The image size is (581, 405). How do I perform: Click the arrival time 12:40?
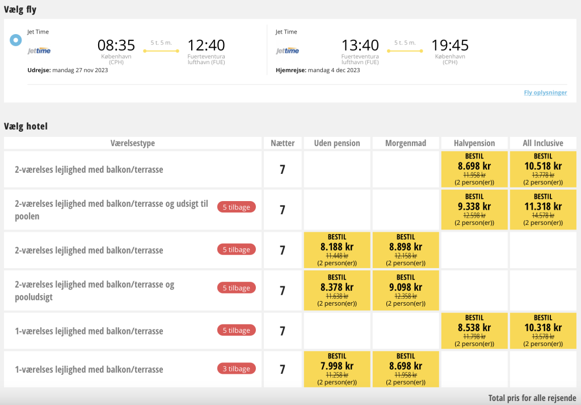click(x=206, y=45)
